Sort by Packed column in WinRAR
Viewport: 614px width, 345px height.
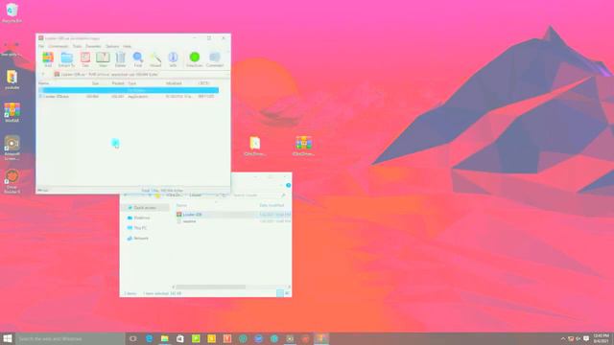point(117,83)
